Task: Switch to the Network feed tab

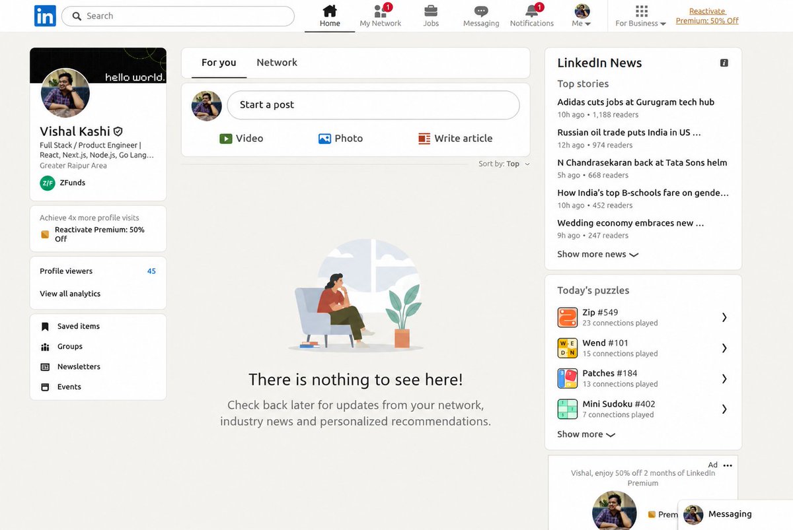Action: [x=277, y=63]
